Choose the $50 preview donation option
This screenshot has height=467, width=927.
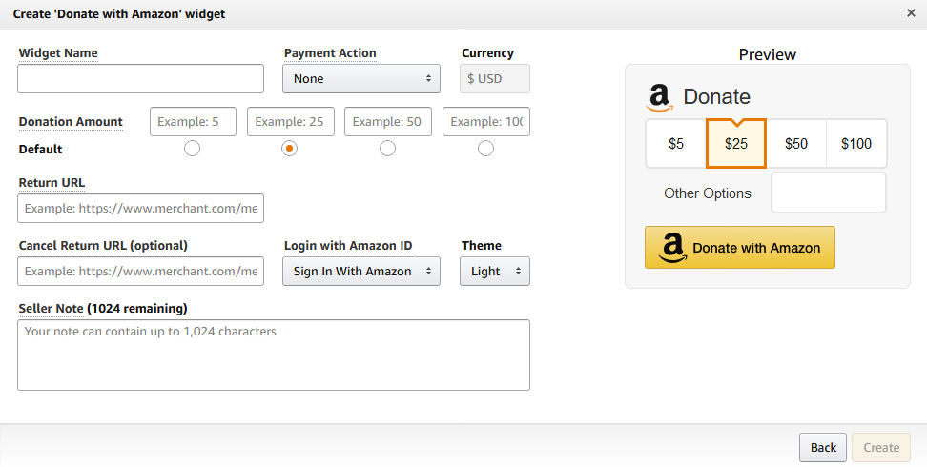coord(795,144)
